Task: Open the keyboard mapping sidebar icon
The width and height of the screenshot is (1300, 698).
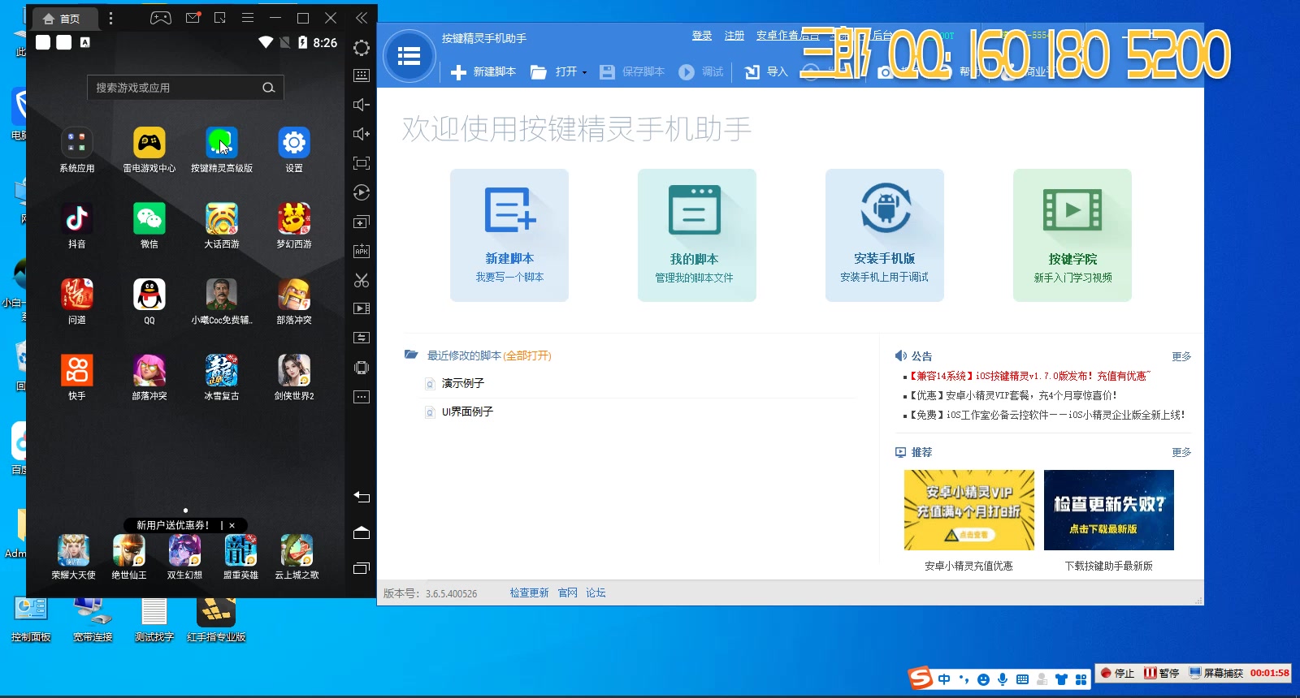Action: point(362,75)
